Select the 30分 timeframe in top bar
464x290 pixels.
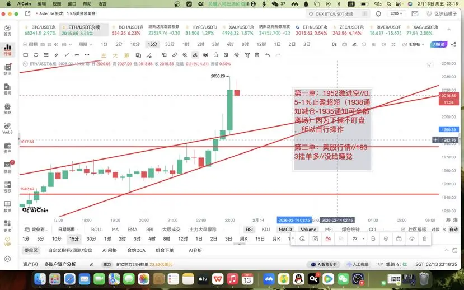click(170, 44)
